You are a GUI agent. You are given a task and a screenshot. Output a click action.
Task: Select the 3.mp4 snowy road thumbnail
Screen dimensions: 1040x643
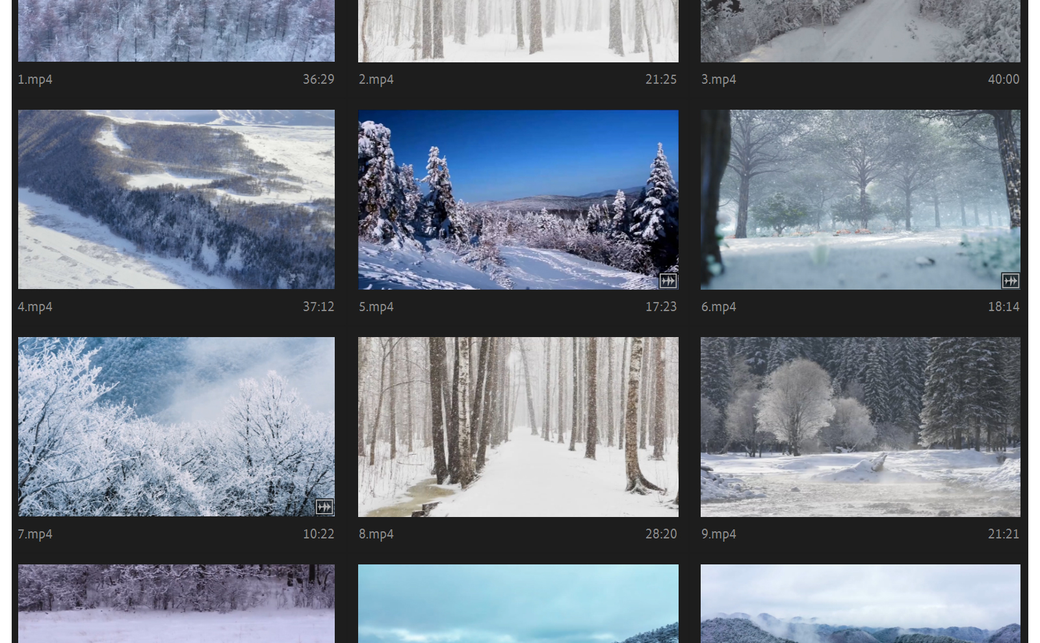861,31
